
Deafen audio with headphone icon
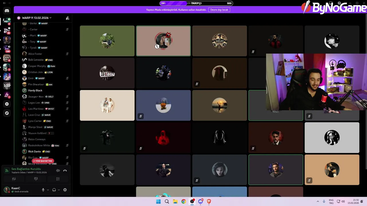click(54, 190)
